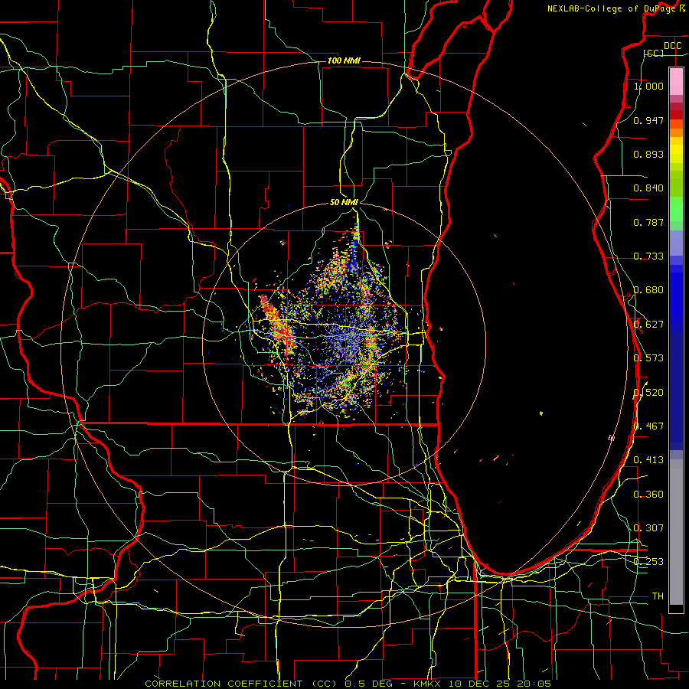Click the DCC product label
This screenshot has height=689, width=689.
pyautogui.click(x=672, y=46)
